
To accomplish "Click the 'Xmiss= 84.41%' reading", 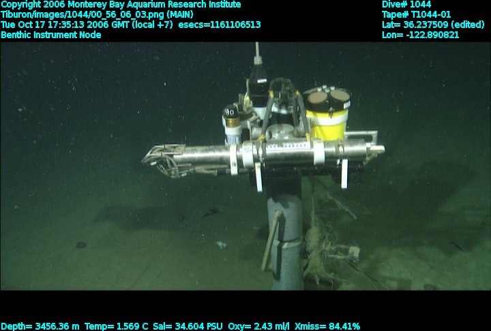I will pos(327,326).
